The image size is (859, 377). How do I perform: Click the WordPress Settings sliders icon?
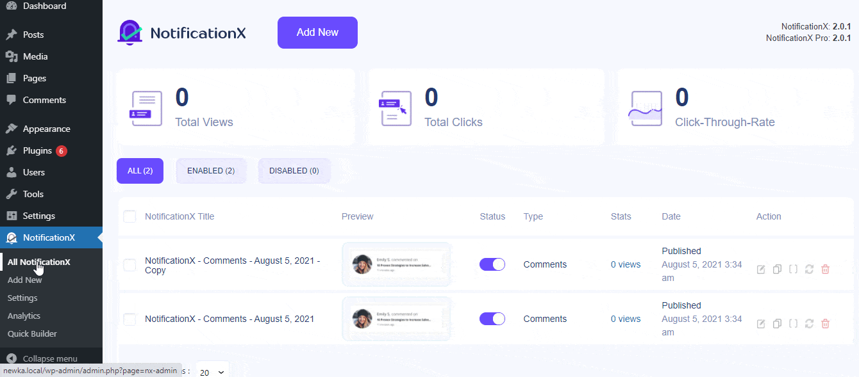click(x=11, y=216)
